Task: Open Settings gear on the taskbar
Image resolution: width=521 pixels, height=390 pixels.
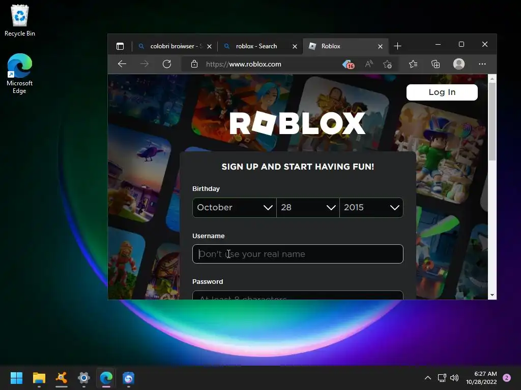Action: pyautogui.click(x=84, y=378)
